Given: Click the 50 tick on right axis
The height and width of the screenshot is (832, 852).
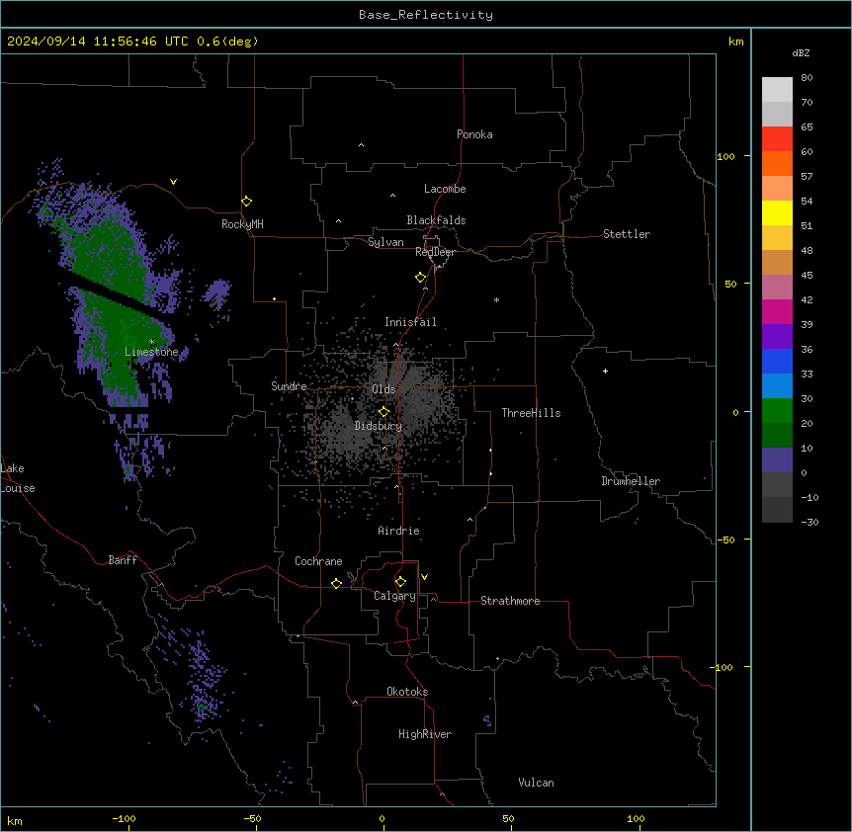Looking at the screenshot, I should click(730, 284).
